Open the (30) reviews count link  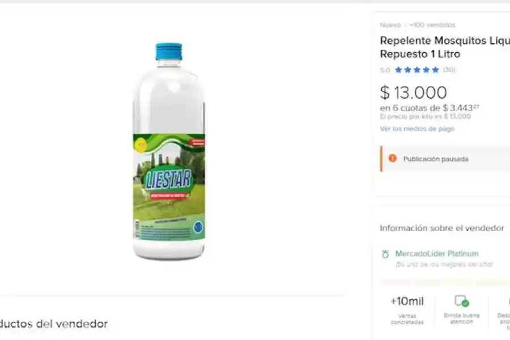pyautogui.click(x=449, y=70)
